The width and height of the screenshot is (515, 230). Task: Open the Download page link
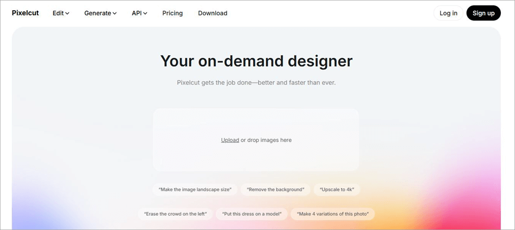click(213, 13)
